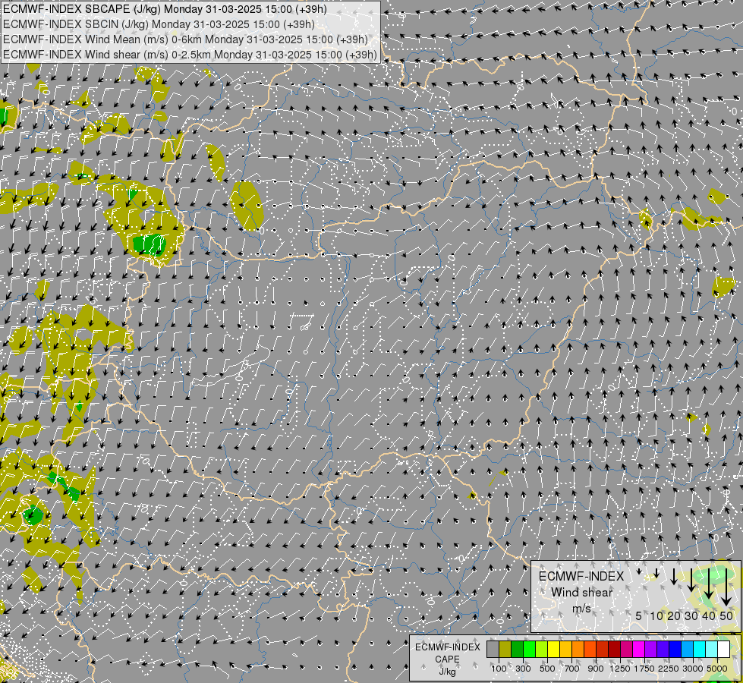Screen dimensions: 743x683
Task: Select the lime yellow-green CAPE legend swatch
Action: [542, 649]
